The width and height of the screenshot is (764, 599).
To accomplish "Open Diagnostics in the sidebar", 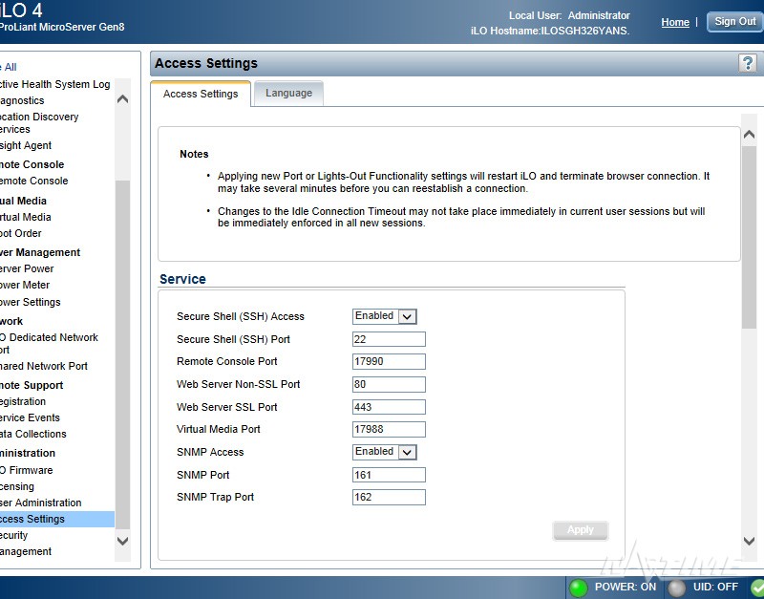I will pos(22,100).
